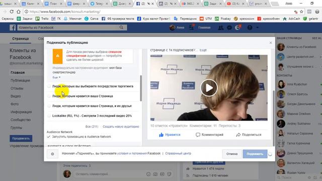
Task: Expand post text with 'Еще' link
Action: (x=203, y=50)
